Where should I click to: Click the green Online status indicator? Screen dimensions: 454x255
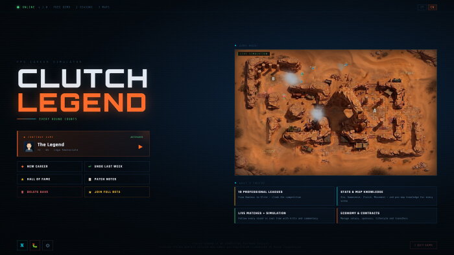pos(26,7)
